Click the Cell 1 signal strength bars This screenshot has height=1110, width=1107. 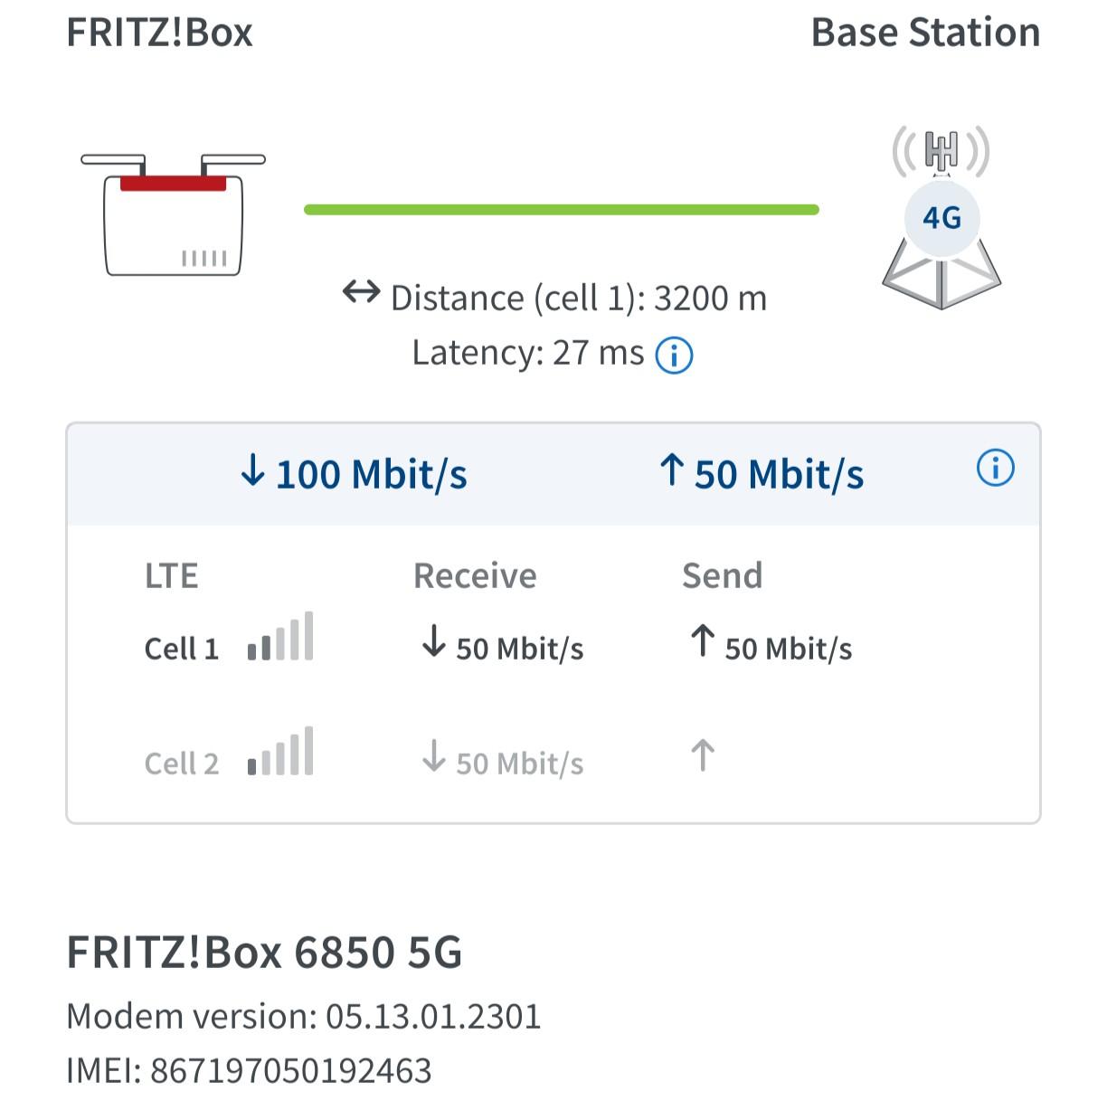pyautogui.click(x=280, y=637)
